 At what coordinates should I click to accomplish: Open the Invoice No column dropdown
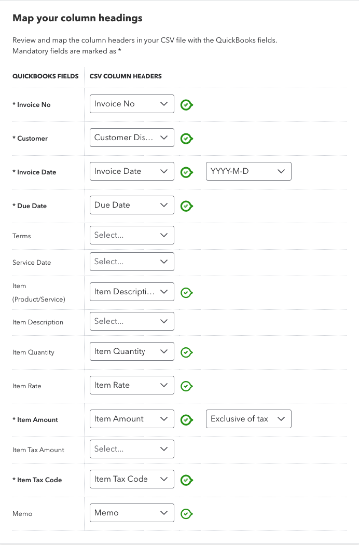click(x=132, y=104)
